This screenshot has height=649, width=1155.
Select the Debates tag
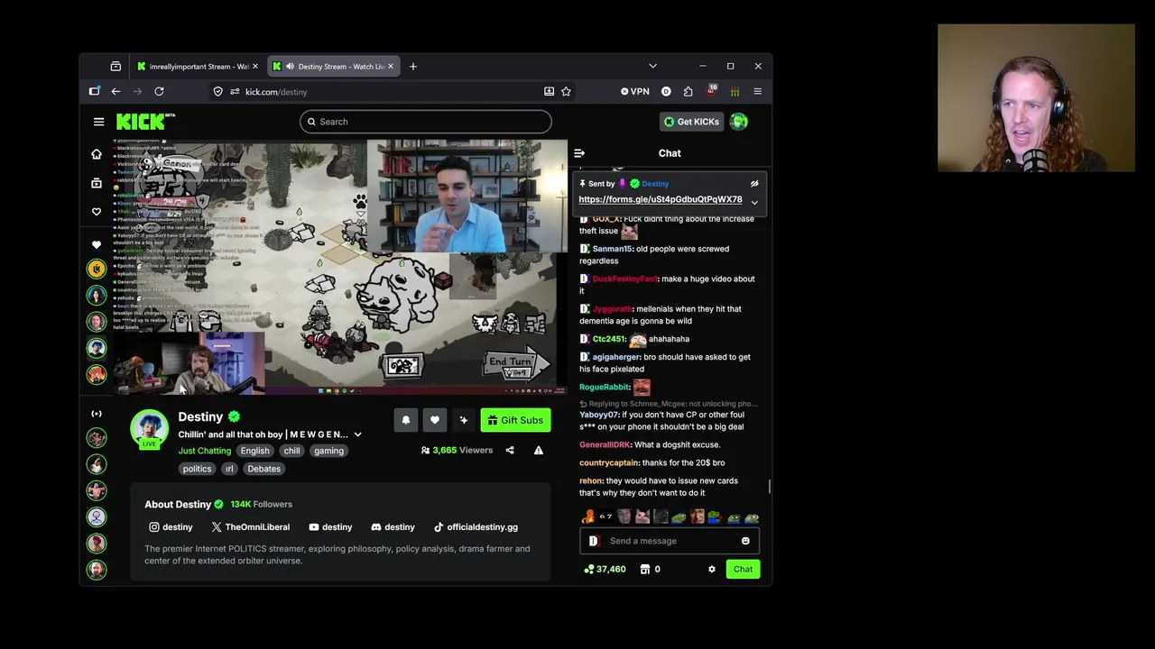point(263,469)
